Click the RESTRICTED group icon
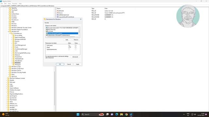Screen dimensions: 209x117 (x=47, y=30)
